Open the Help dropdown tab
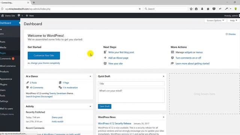 click(234, 21)
